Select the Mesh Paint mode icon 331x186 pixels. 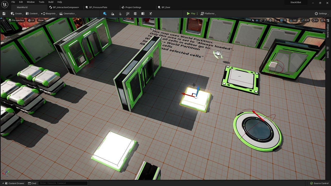[128, 13]
